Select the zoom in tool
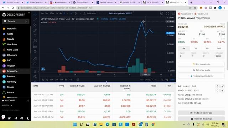 [x=35, y=64]
